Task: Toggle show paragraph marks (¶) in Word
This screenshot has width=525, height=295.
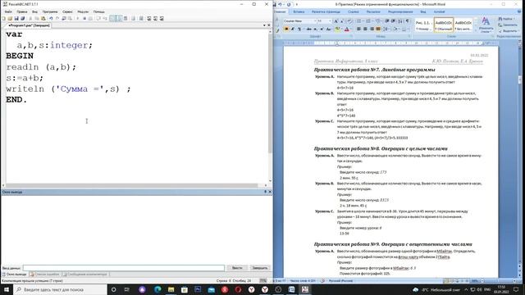Action: (x=408, y=21)
